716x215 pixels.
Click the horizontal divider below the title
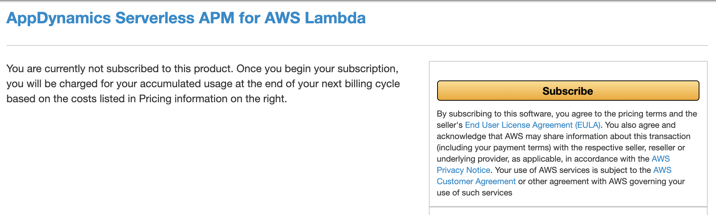357,45
